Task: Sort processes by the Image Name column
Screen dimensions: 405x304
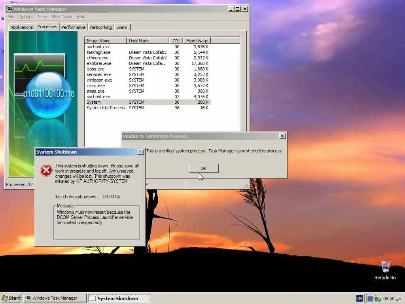Action: [x=105, y=41]
